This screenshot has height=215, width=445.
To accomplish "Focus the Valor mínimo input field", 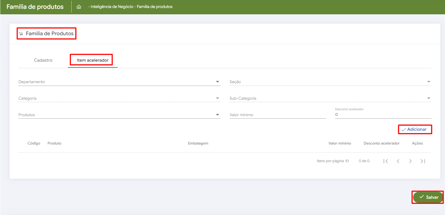I will 277,115.
